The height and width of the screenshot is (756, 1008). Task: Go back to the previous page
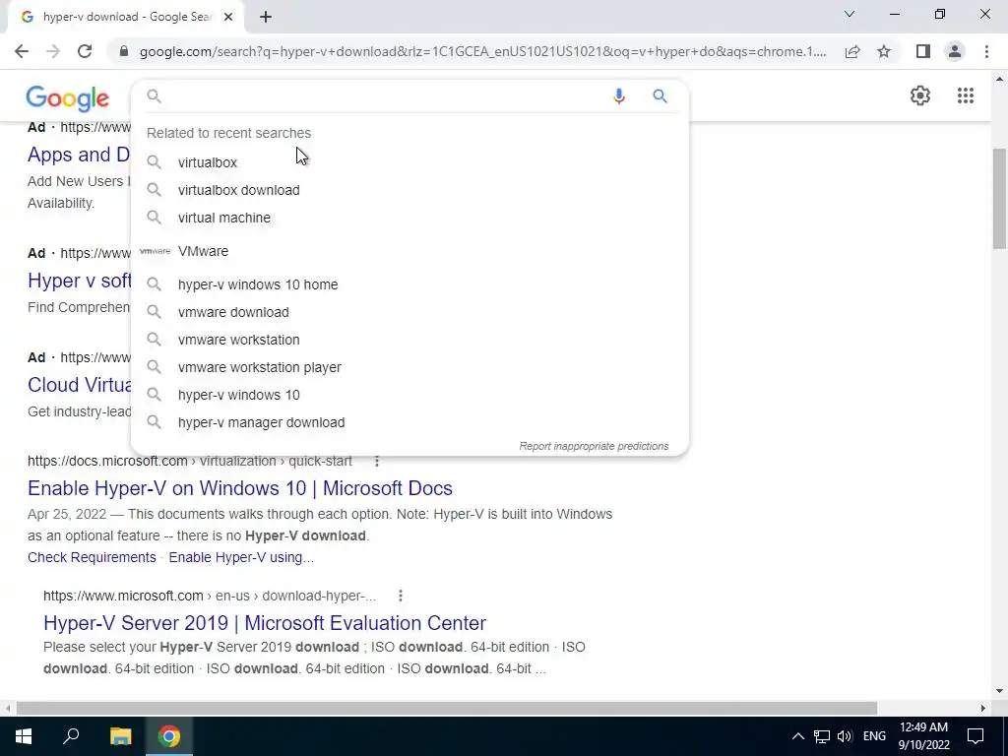[x=22, y=51]
